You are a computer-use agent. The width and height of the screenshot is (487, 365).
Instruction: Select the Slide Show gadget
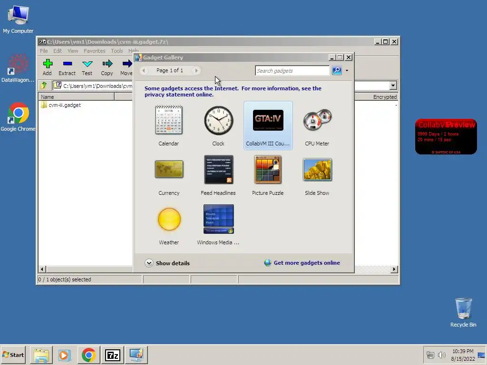point(317,175)
